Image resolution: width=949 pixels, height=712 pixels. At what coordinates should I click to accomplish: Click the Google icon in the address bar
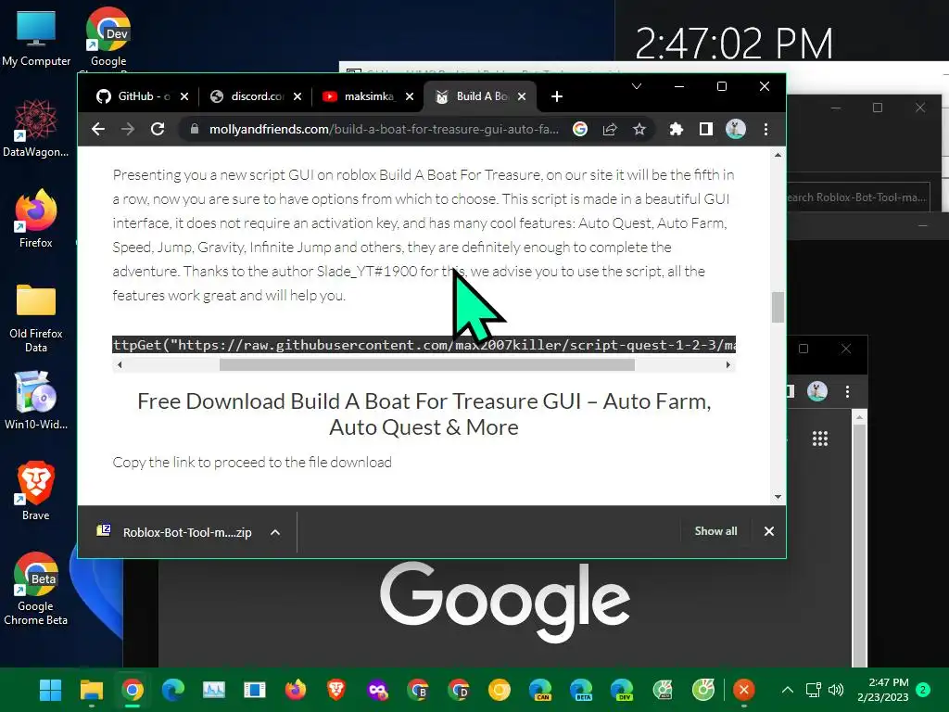tap(580, 129)
